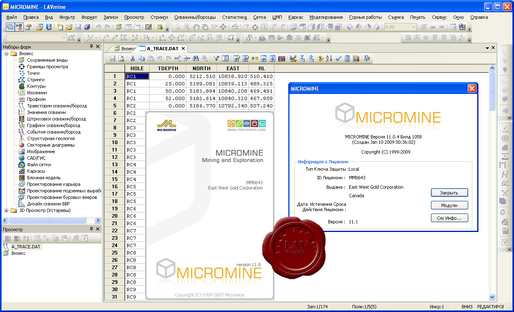The height and width of the screenshot is (312, 514).
Task: Select the cell with value 10838.920
Action: pos(233,76)
